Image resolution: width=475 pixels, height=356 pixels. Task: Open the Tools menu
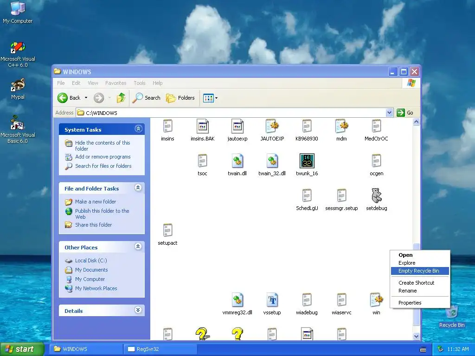click(x=140, y=83)
